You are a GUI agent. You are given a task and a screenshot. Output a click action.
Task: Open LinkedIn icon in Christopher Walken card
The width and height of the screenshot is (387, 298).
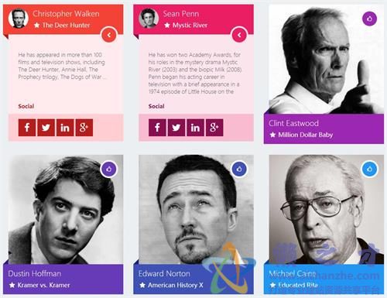(x=65, y=128)
